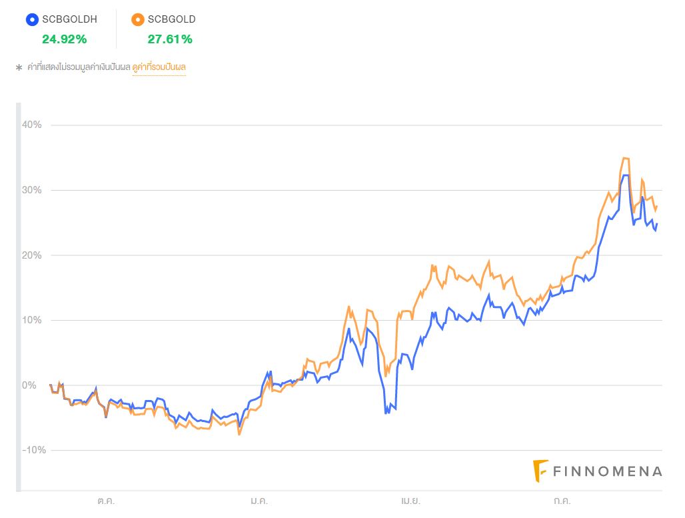Toggle the SCBGOLD series label
This screenshot has height=518, width=685.
pos(172,19)
